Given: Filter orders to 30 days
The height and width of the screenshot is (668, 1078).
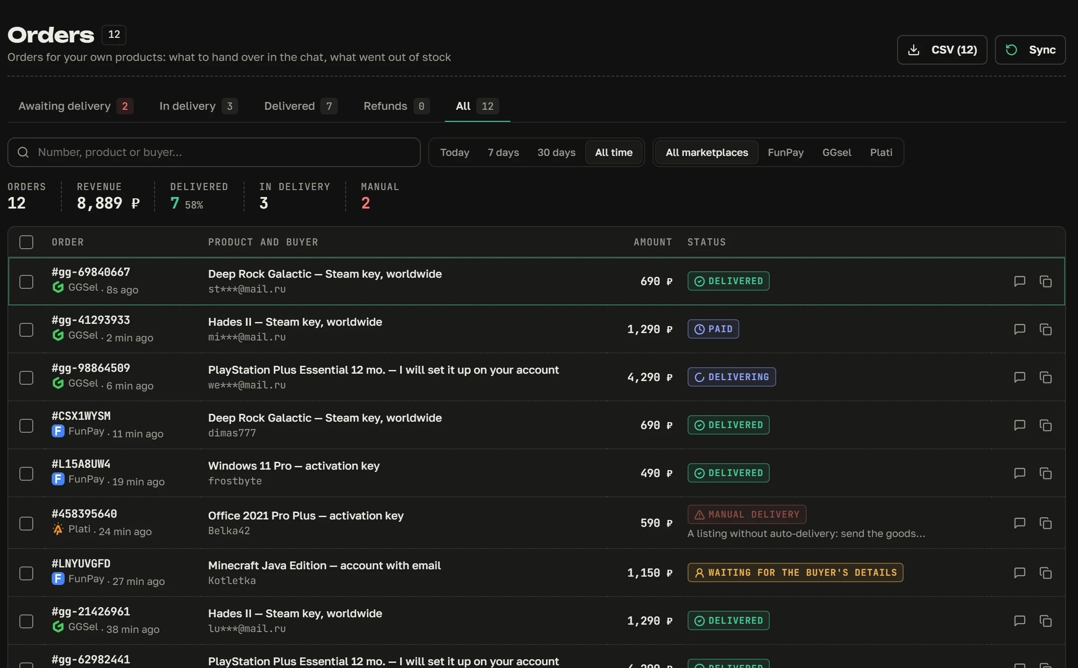Looking at the screenshot, I should 556,152.
